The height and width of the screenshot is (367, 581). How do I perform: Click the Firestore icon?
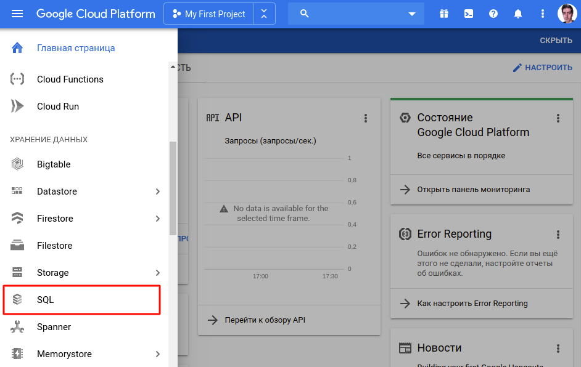(x=17, y=218)
